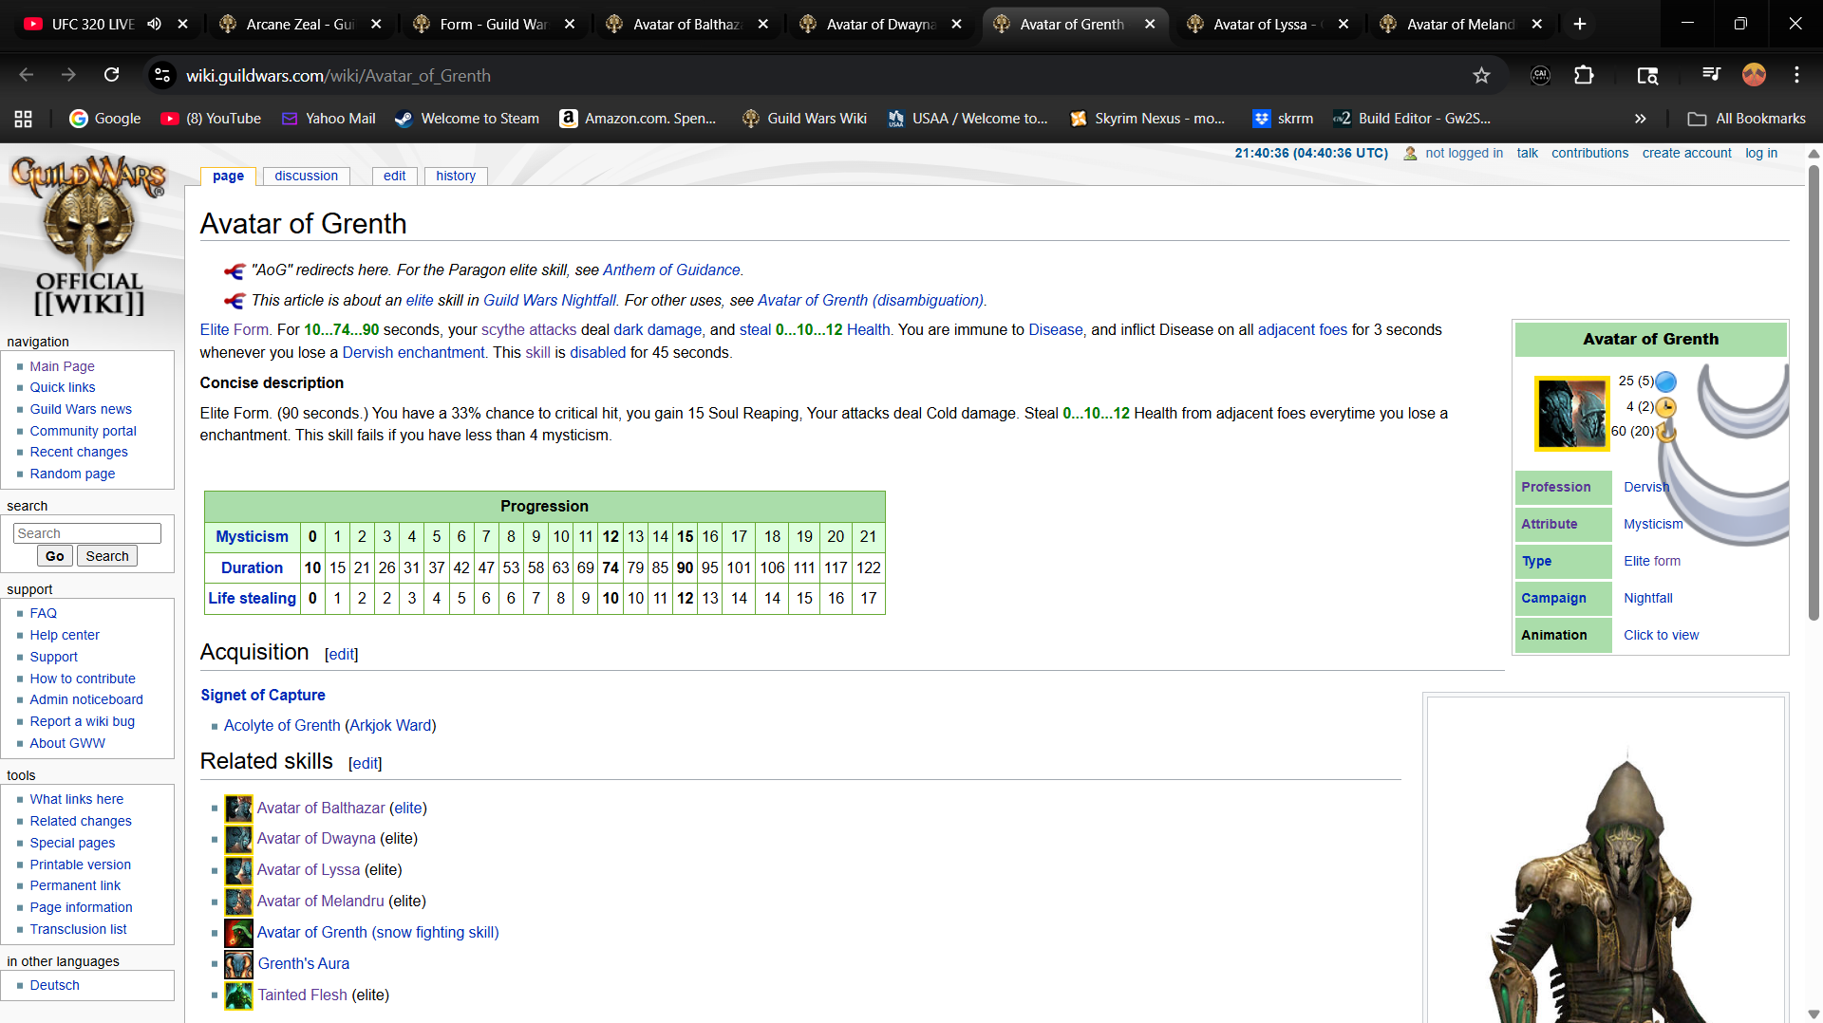Click into the wiki Search input field
Screen dimensions: 1823x1023
click(87, 533)
